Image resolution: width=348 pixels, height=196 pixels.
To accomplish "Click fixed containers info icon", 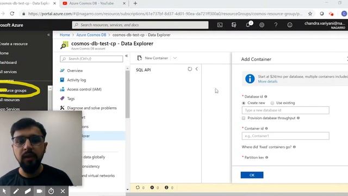I will pos(294,147).
